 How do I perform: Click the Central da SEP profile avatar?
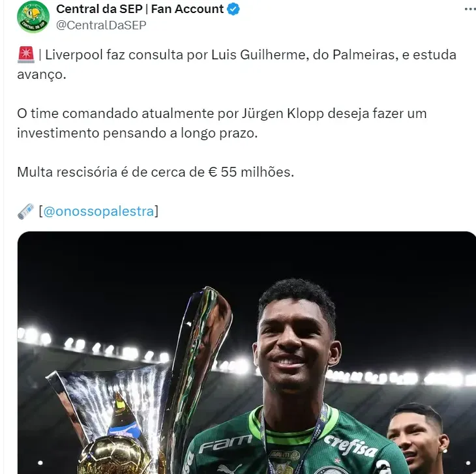pos(33,17)
